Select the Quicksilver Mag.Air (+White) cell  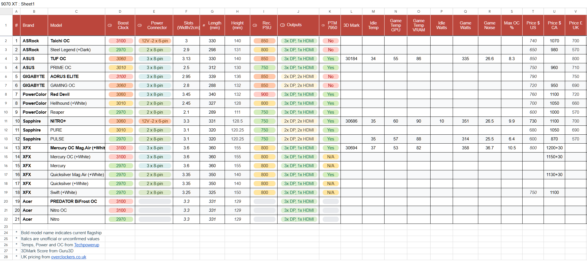click(77, 175)
